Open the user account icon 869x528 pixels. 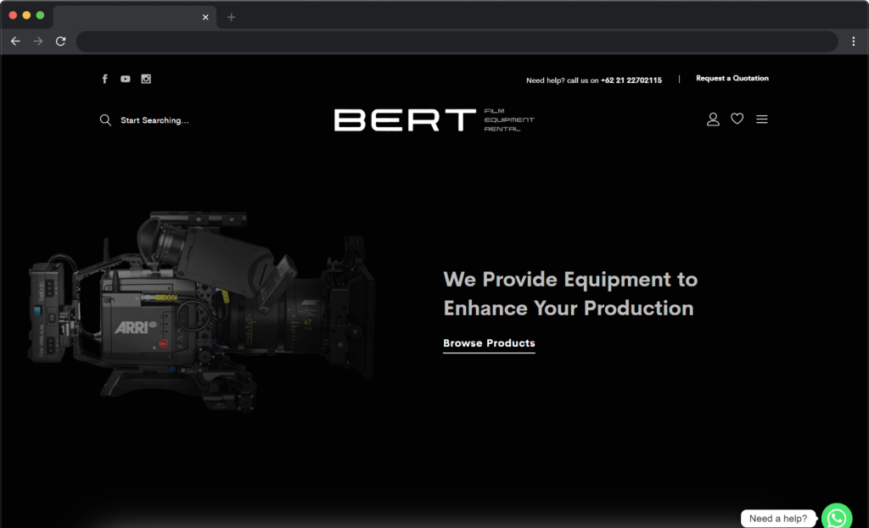click(x=713, y=119)
